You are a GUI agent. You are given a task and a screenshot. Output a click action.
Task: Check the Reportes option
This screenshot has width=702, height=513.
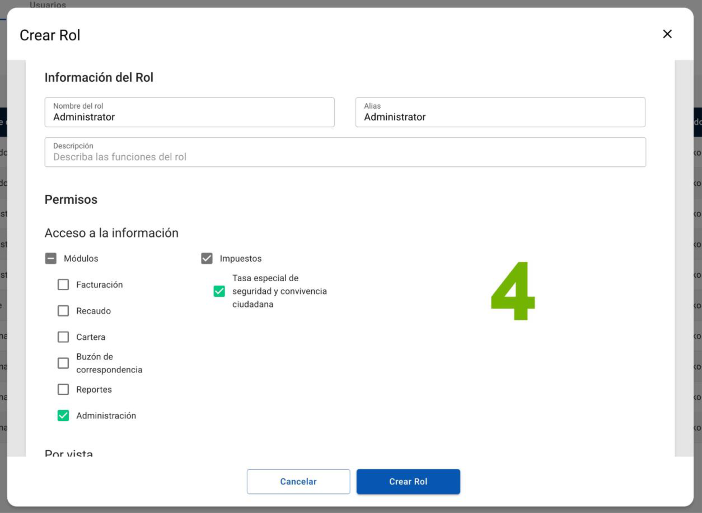coord(63,390)
